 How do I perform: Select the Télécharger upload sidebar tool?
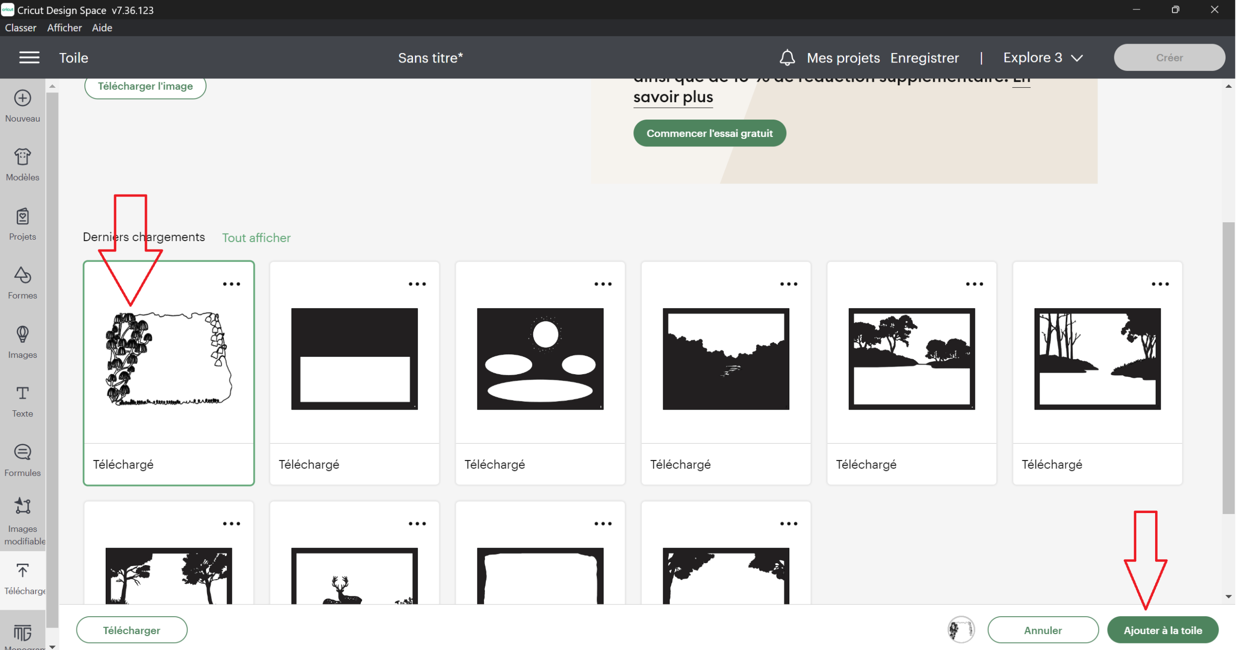(23, 579)
